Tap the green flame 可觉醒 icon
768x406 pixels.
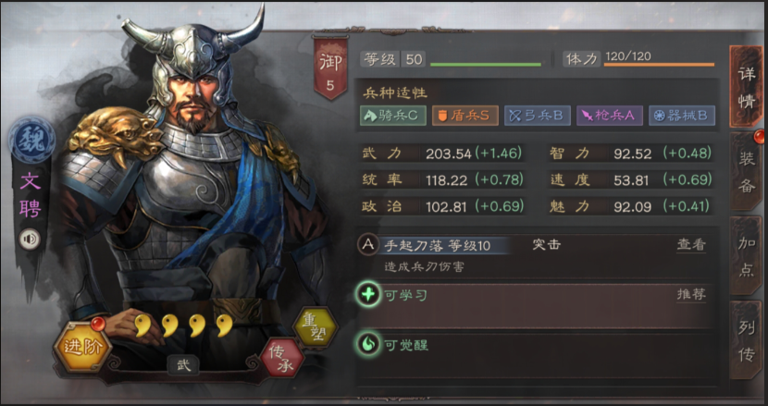[x=368, y=345]
